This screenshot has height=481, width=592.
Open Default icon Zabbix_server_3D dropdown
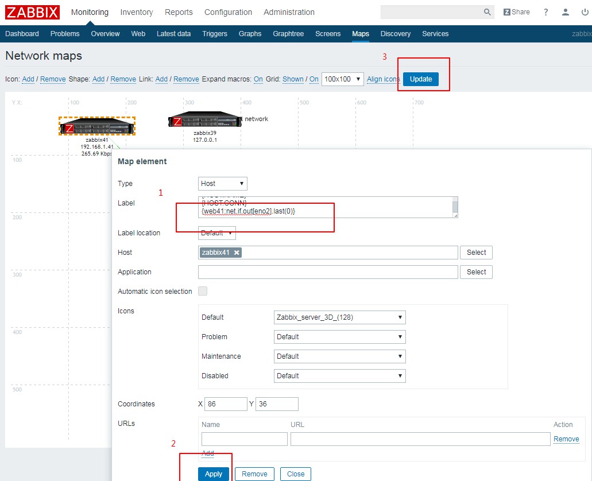point(340,317)
